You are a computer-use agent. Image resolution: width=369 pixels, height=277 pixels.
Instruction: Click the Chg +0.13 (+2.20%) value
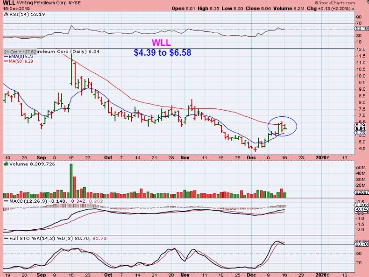pos(328,9)
